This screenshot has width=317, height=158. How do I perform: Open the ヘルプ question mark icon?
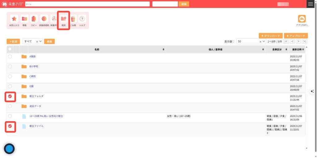pos(82,19)
